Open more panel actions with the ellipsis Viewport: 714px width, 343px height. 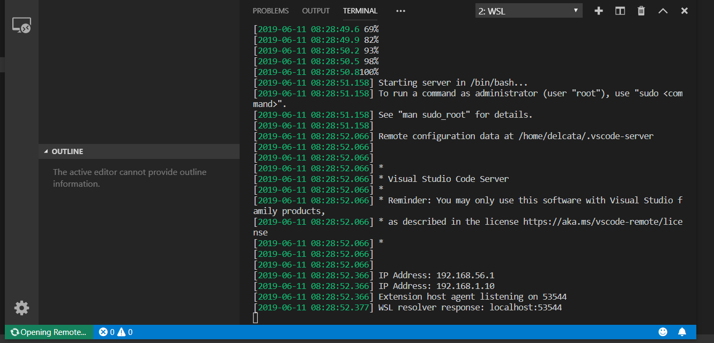(400, 10)
